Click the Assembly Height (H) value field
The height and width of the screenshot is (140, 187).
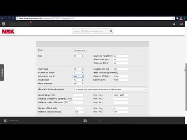120,56
